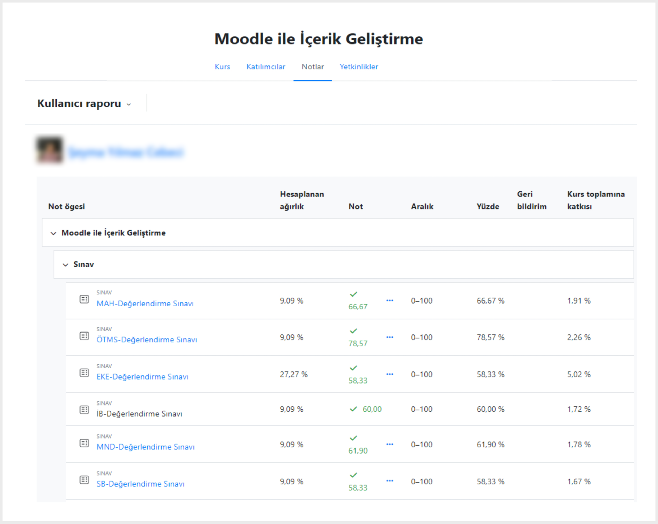Click the quiz icon beside SB-Değerlendirme Sınavı
This screenshot has width=658, height=524.
(x=84, y=480)
